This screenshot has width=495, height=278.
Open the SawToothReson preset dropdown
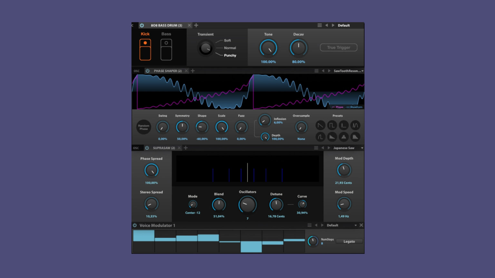347,70
